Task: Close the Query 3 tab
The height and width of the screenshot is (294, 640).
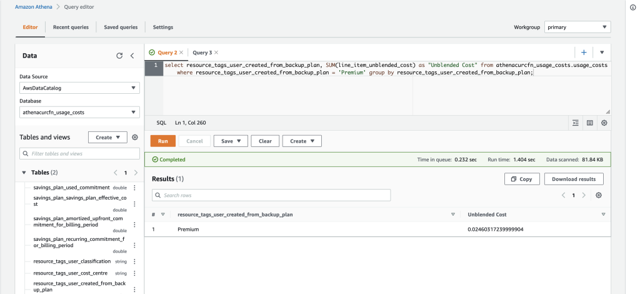Action: pyautogui.click(x=216, y=53)
